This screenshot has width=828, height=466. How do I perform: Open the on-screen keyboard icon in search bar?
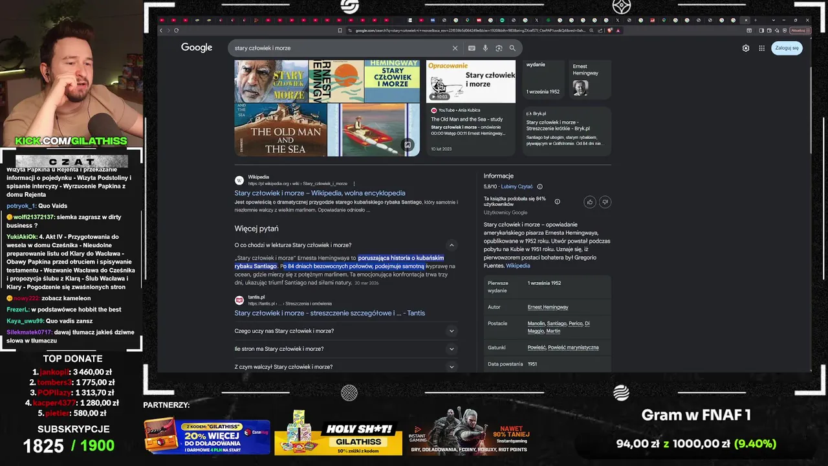click(x=472, y=48)
